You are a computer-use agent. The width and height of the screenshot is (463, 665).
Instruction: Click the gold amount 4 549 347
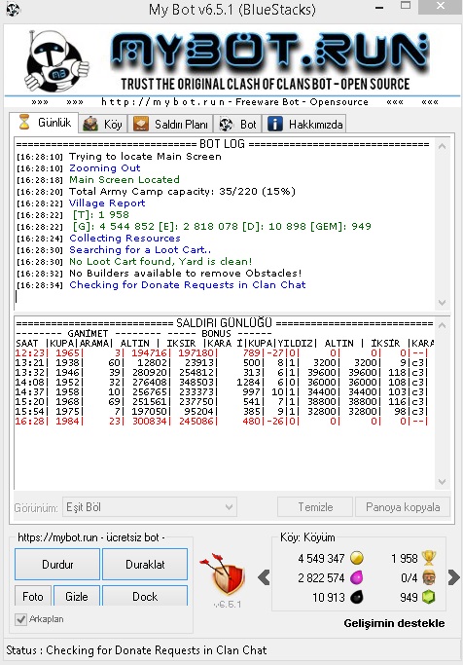click(x=321, y=558)
